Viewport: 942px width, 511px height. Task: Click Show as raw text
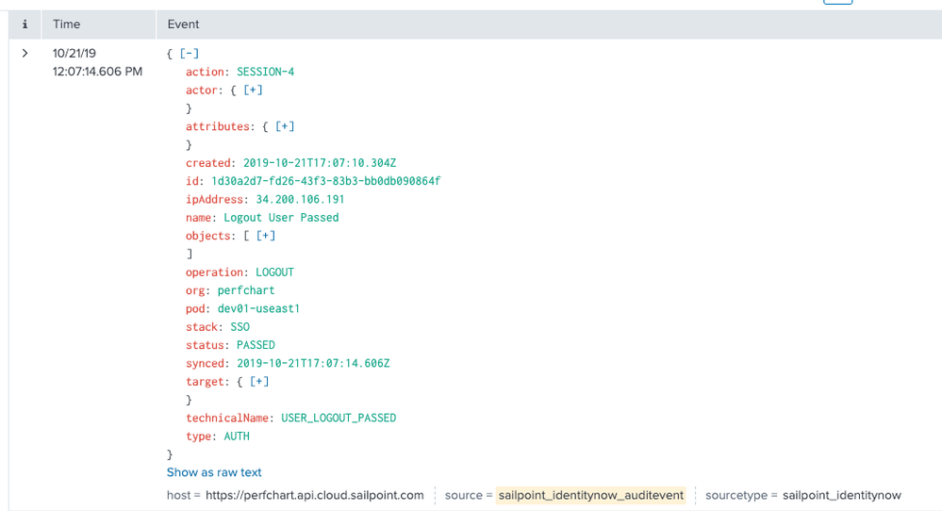(x=214, y=472)
